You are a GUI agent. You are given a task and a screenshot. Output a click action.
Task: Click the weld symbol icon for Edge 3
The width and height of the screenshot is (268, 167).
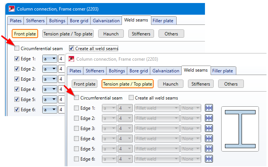pyautogui.click(x=209, y=129)
